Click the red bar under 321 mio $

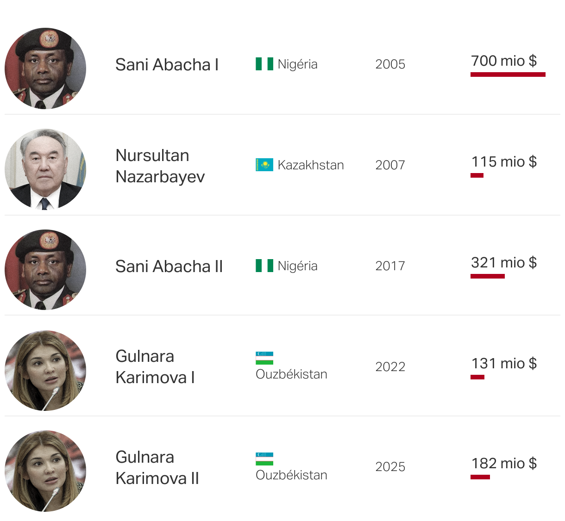point(488,276)
